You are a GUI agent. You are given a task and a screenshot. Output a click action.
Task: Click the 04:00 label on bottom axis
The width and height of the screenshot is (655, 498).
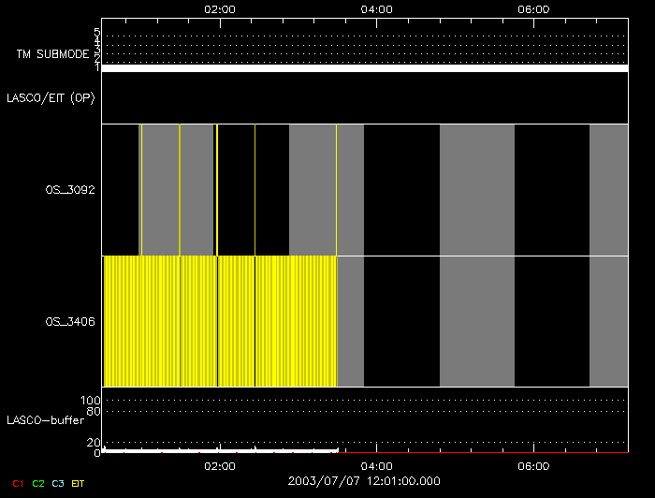(376, 466)
